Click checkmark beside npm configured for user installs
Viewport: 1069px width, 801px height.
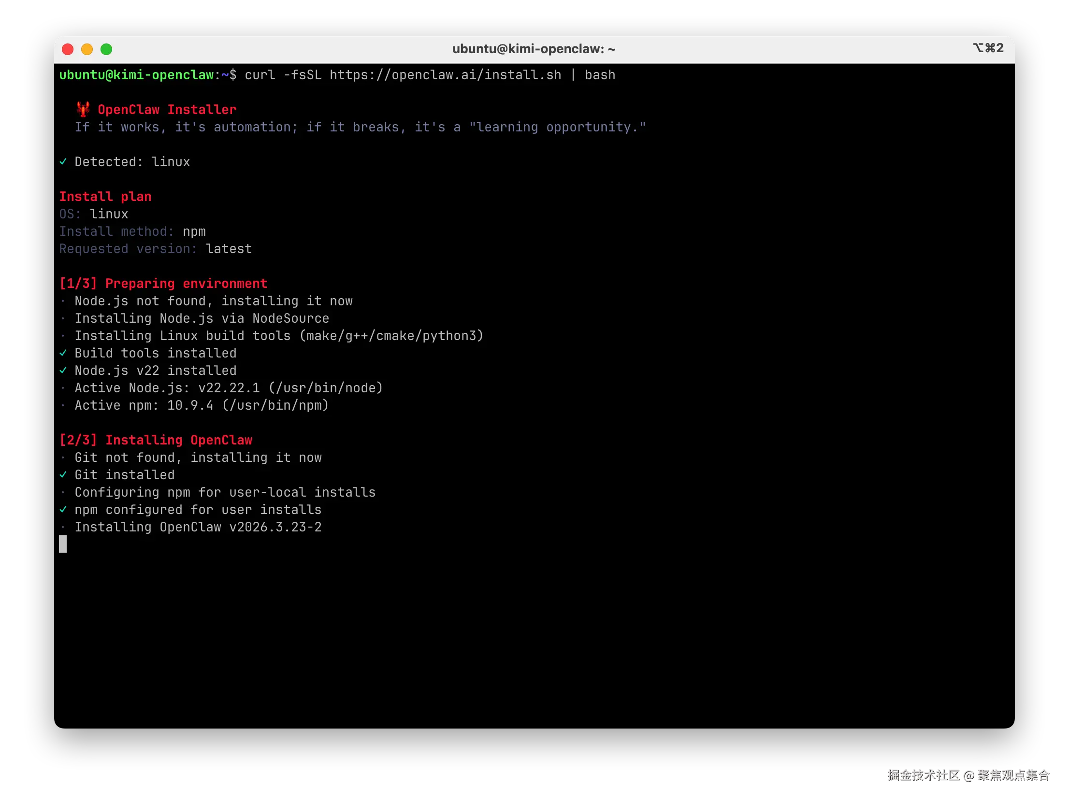(x=63, y=510)
